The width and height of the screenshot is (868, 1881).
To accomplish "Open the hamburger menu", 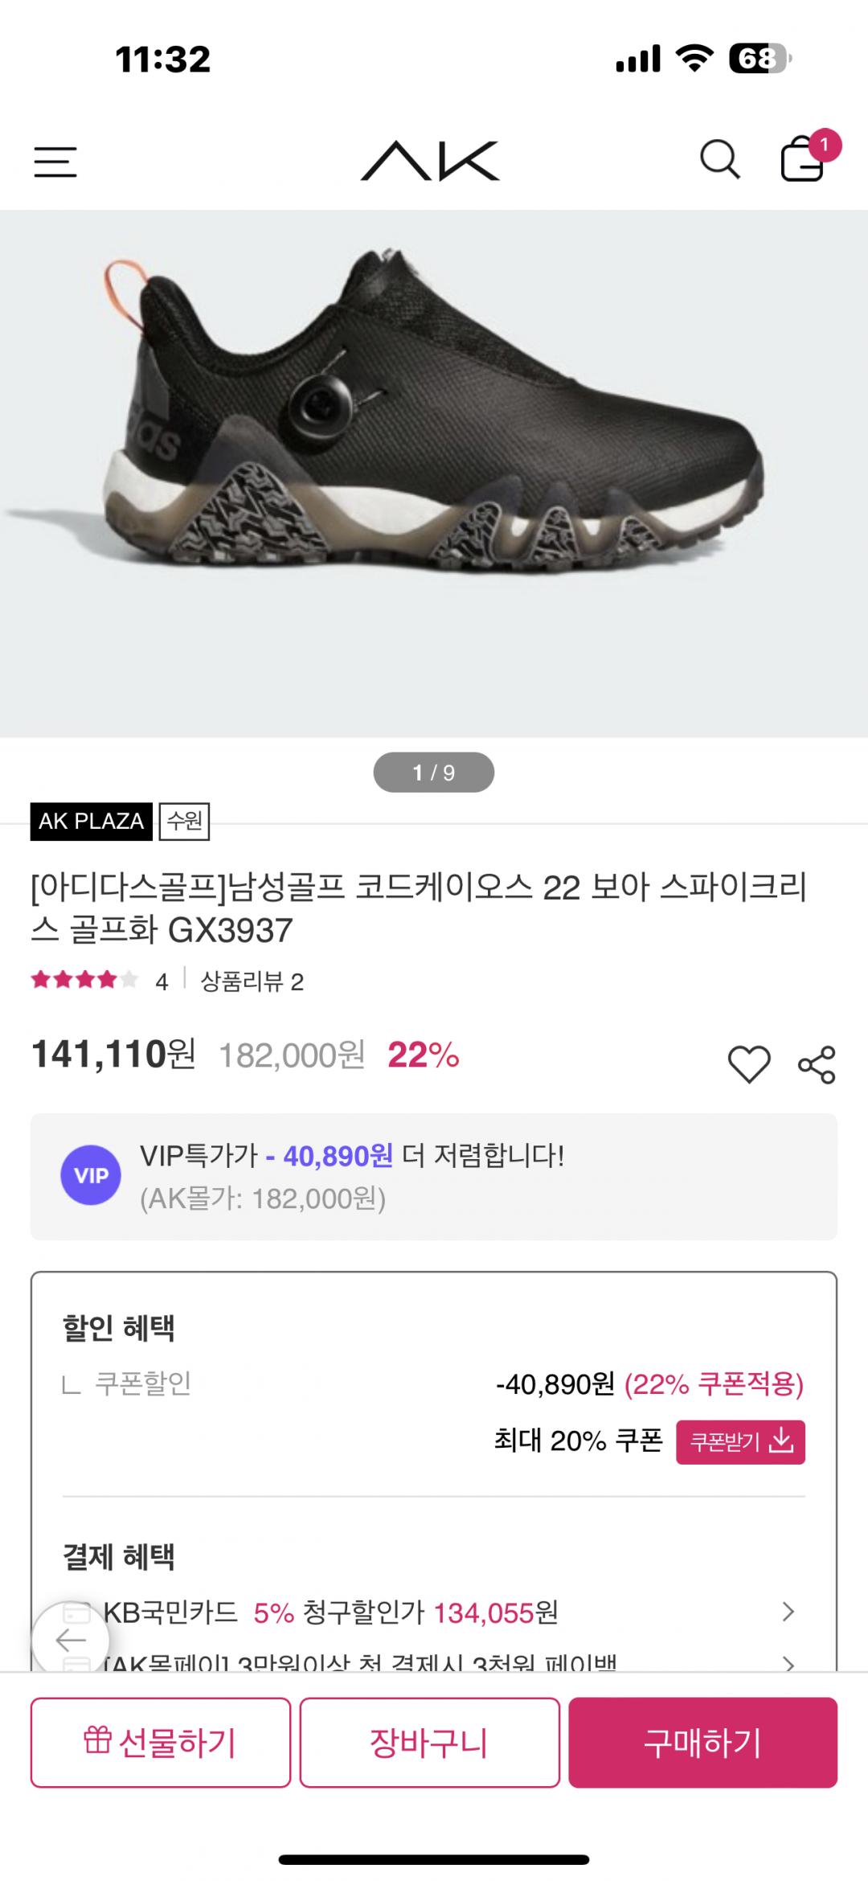I will [55, 162].
